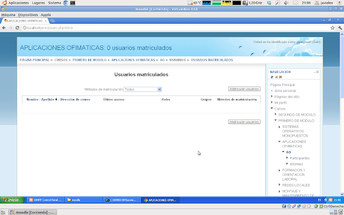Click the VirtualBox mouse integration status icon
Screen dimensions: 344x215
(x=316, y=206)
